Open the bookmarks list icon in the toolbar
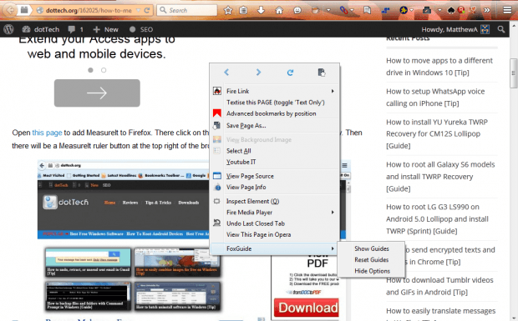518x321 pixels. [243, 10]
